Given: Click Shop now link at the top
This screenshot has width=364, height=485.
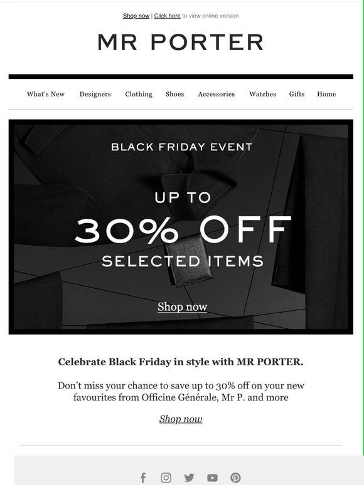Looking at the screenshot, I should [x=136, y=16].
